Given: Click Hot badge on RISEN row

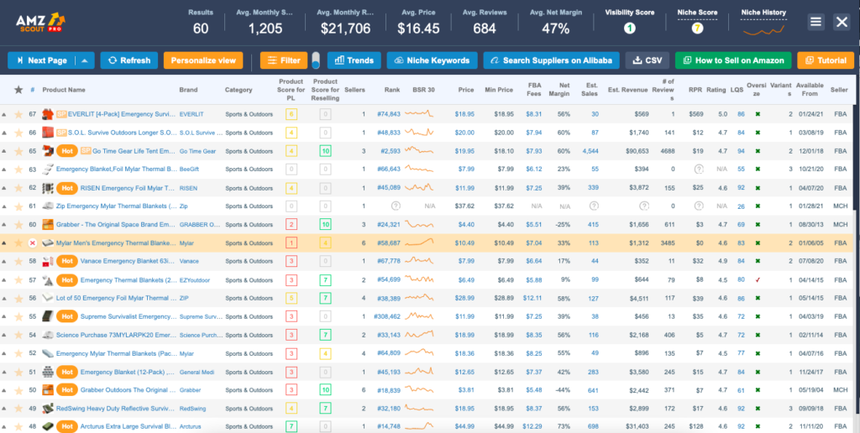Looking at the screenshot, I should [x=67, y=188].
